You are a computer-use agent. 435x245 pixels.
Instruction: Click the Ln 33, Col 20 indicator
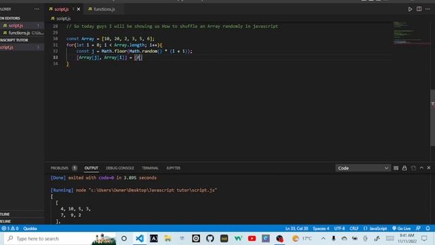pyautogui.click(x=296, y=229)
